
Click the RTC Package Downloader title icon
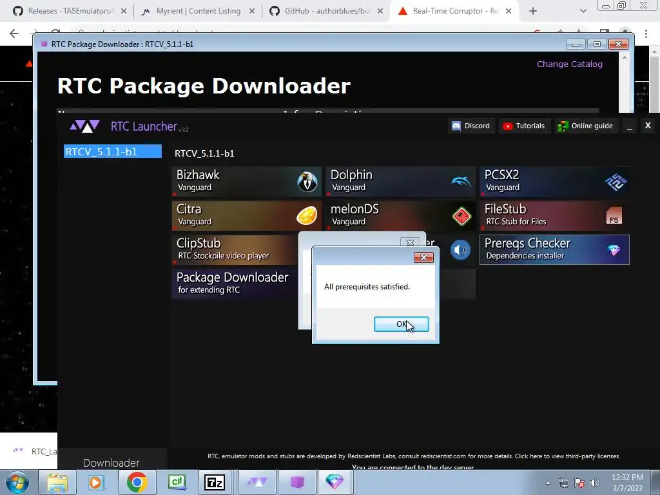pyautogui.click(x=44, y=44)
